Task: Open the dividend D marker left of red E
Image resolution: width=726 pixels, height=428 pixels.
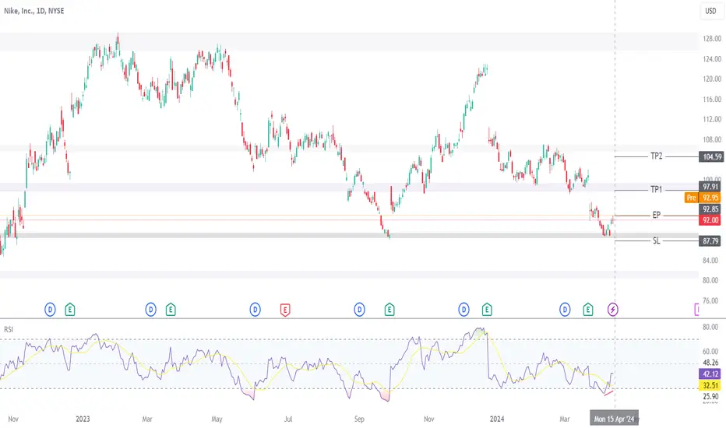Action: tap(256, 310)
